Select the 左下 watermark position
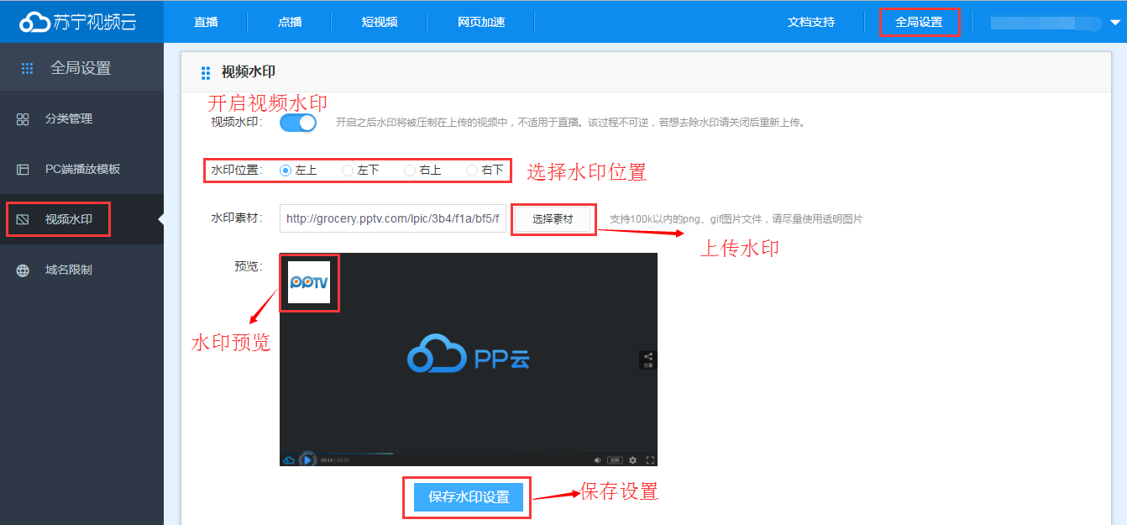This screenshot has height=525, width=1127. 348,170
